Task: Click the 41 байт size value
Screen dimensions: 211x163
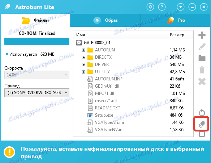Action: [177, 79]
